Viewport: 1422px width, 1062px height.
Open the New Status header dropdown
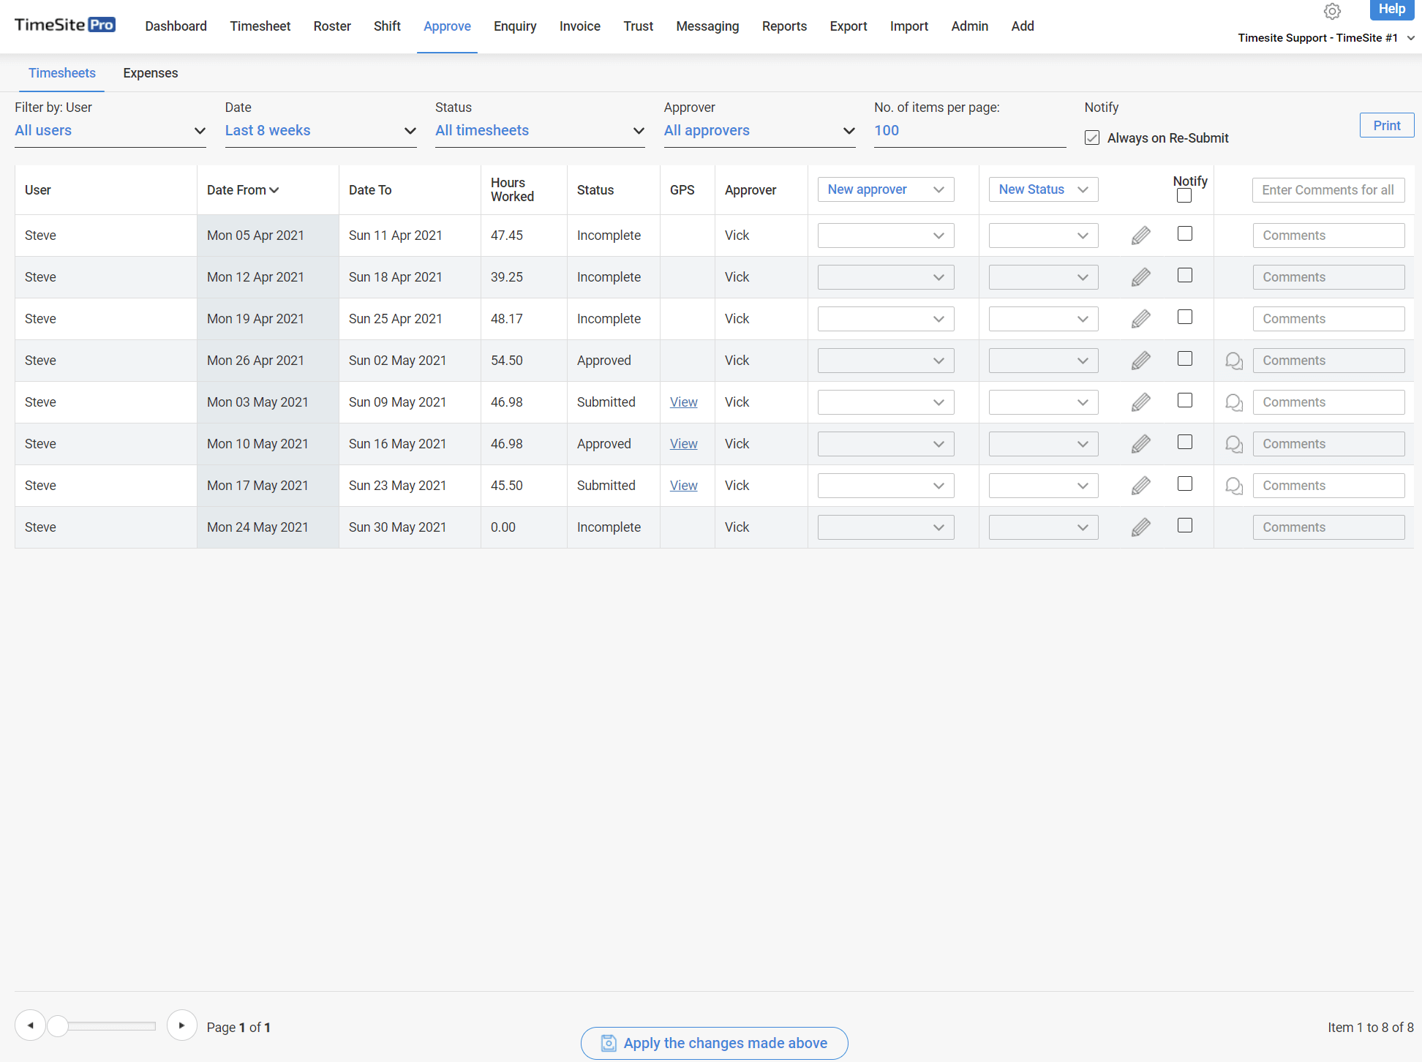coord(1043,189)
